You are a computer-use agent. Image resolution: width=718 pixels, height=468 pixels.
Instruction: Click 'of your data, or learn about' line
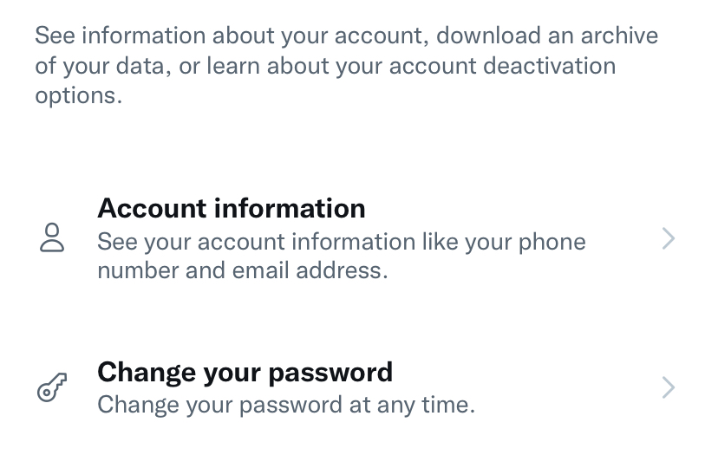[182, 66]
